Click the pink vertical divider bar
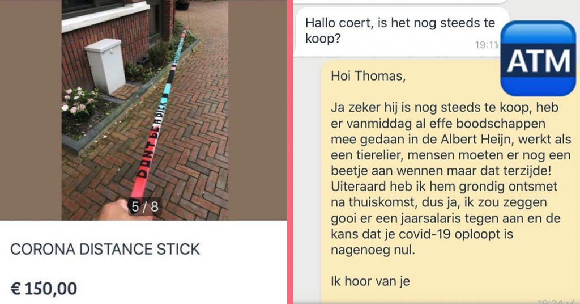Viewport: 580px width, 304px height. coord(290,152)
